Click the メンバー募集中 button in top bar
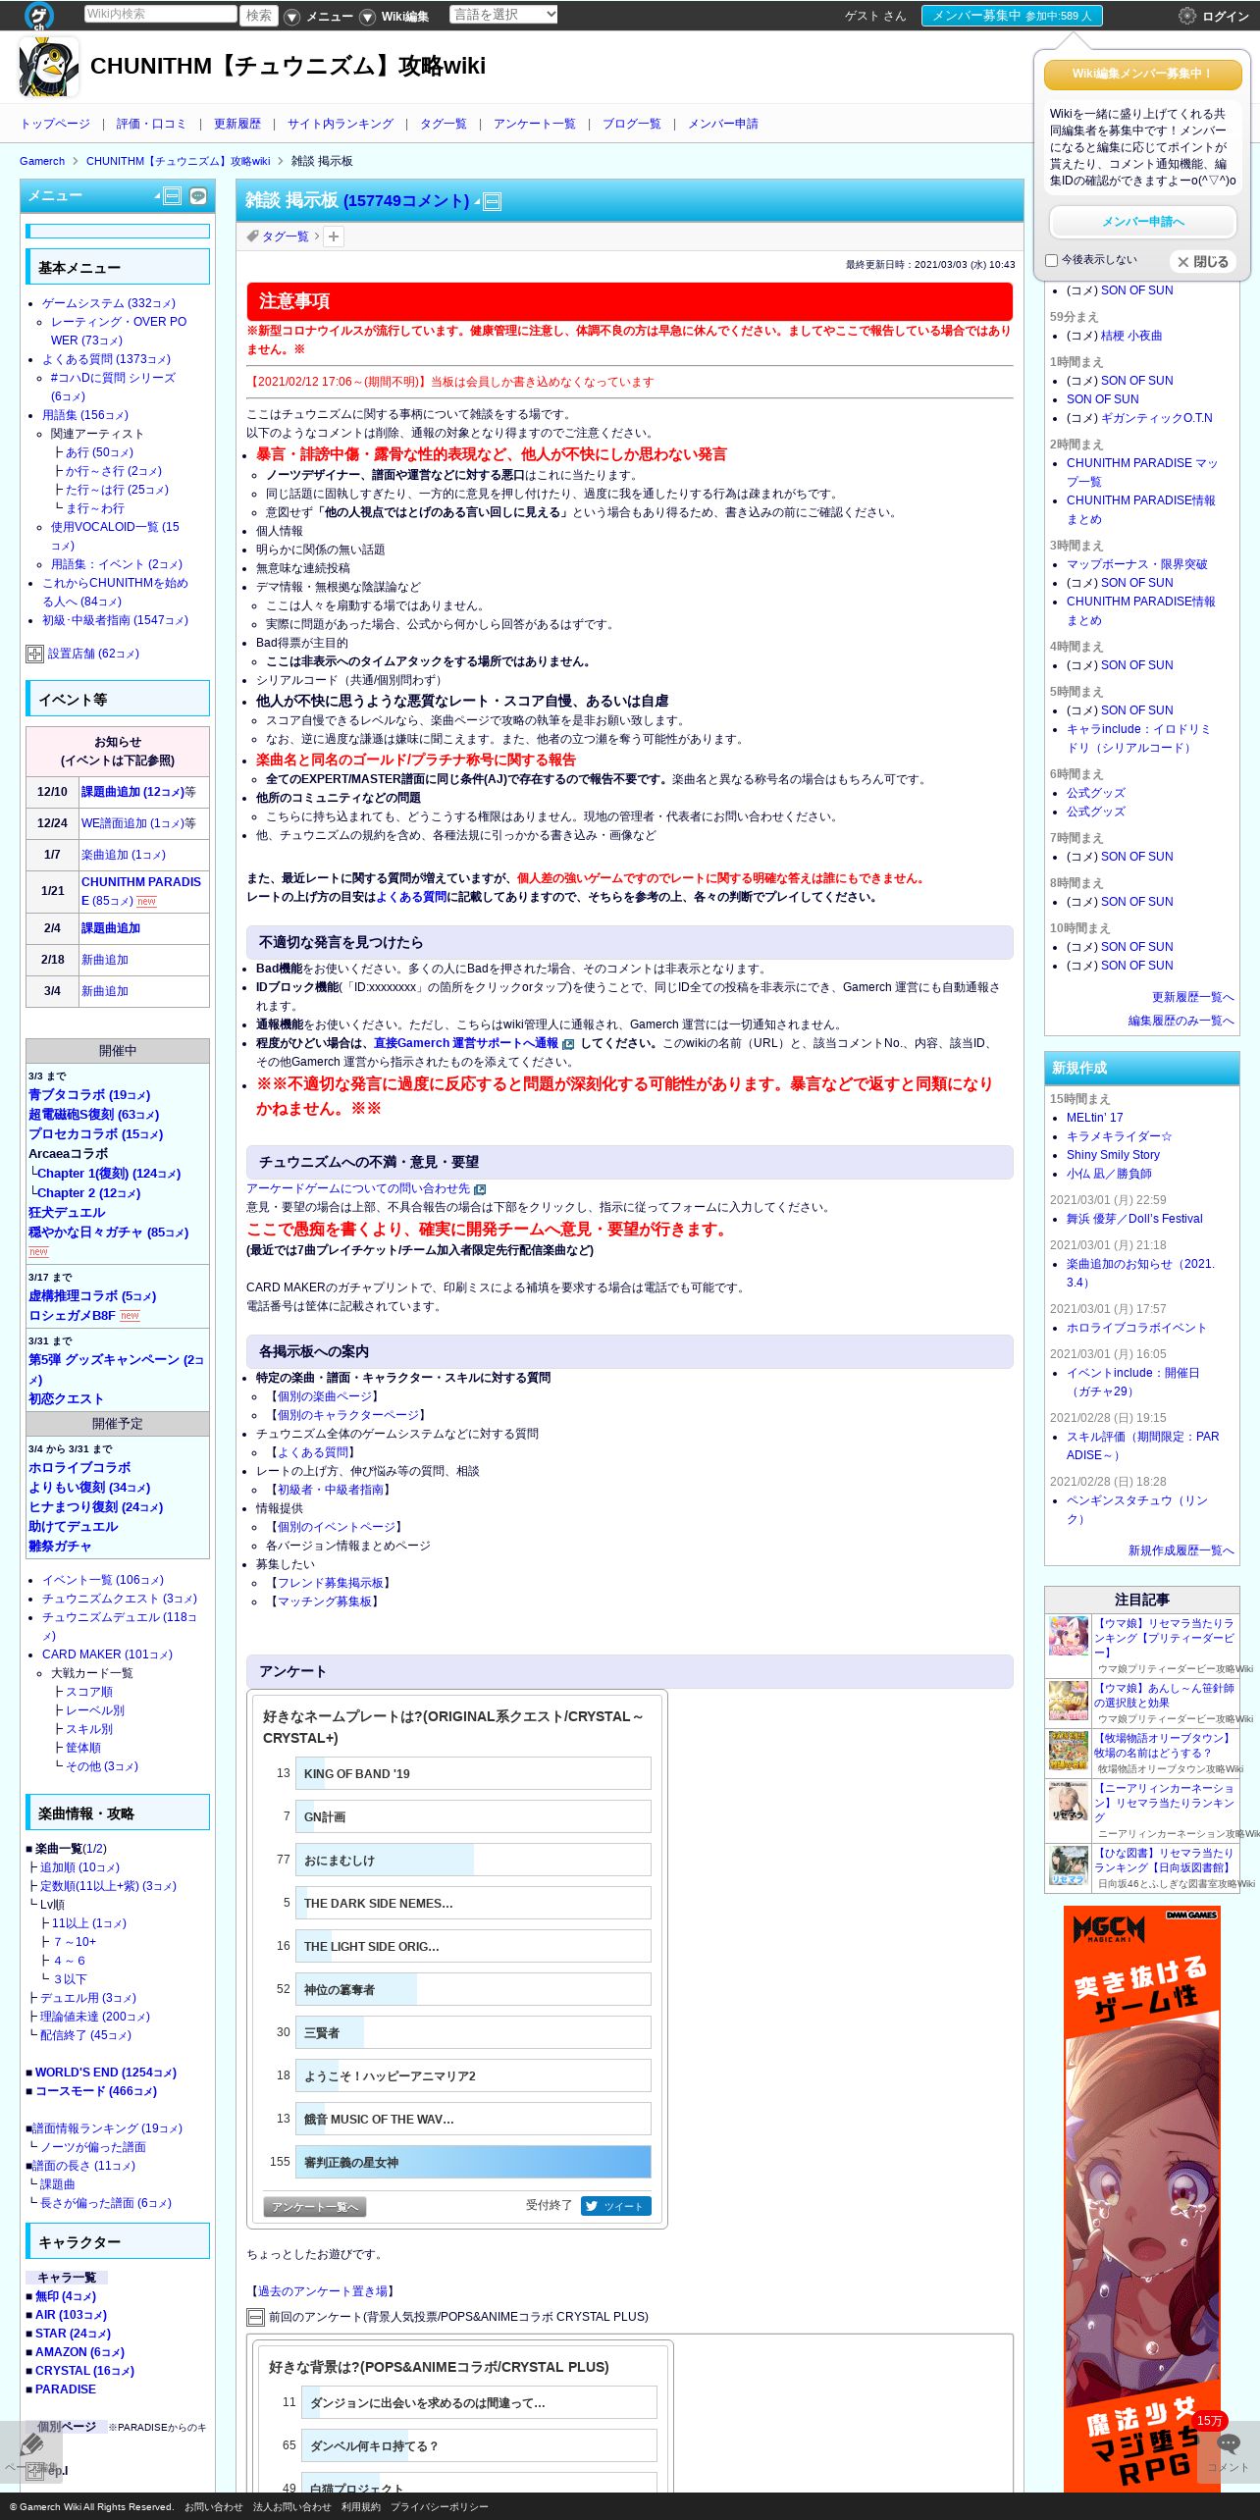 pos(1012,16)
